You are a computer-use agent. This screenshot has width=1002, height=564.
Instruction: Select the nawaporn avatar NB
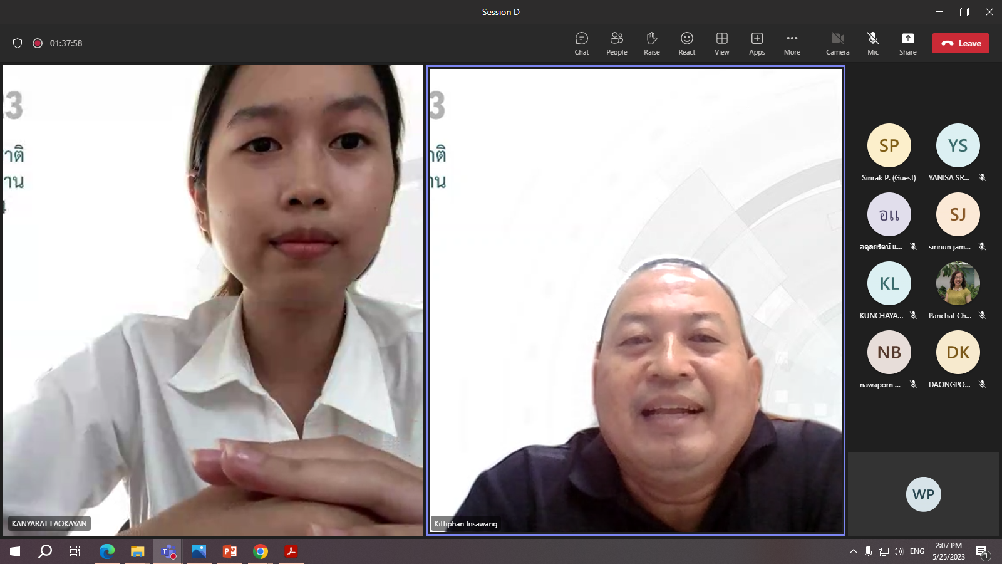(889, 352)
